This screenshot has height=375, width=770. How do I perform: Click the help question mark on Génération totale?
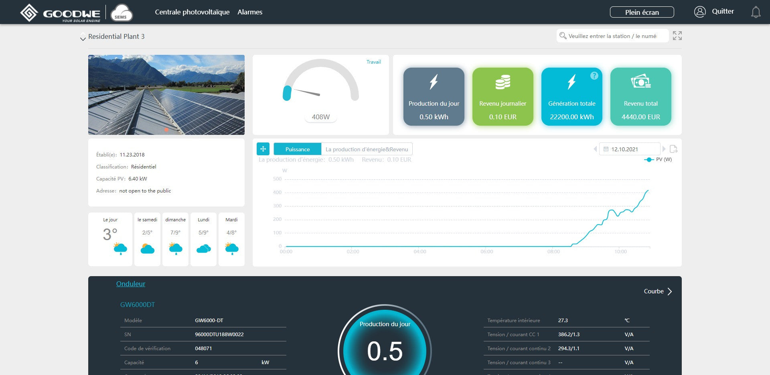(594, 76)
